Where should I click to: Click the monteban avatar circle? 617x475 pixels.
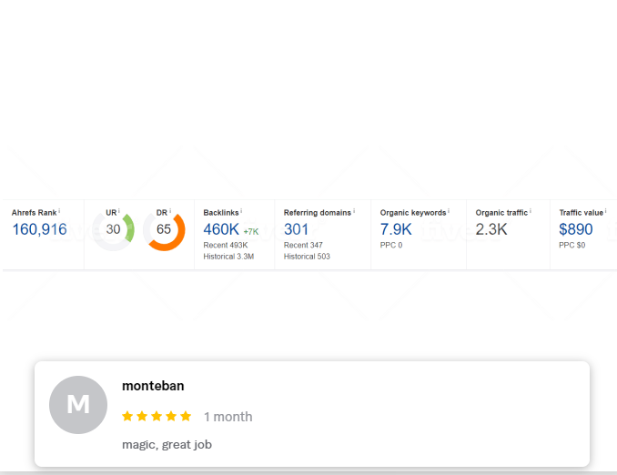tap(78, 405)
